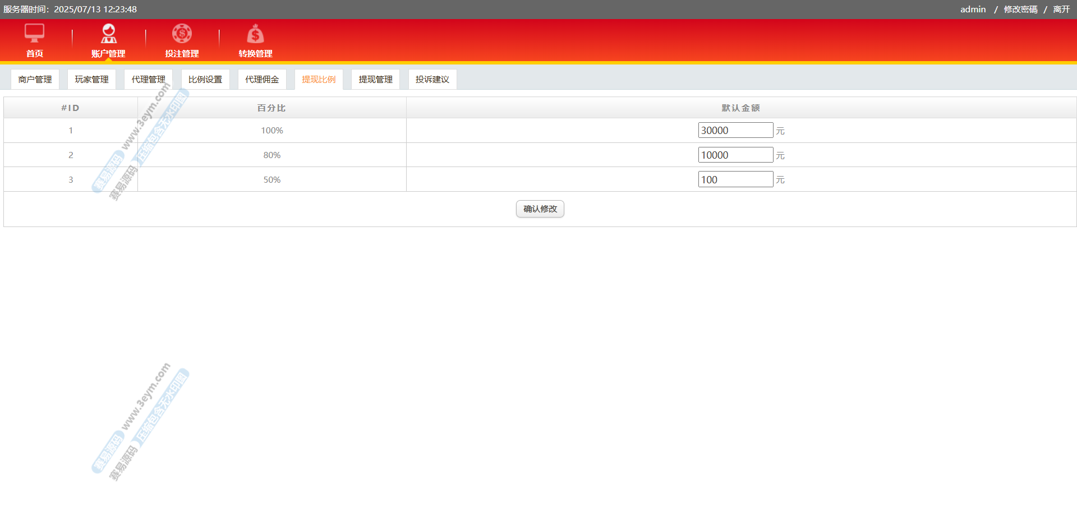Viewport: 1077px width, 518px height.
Task: Open the 代理佣金 tab
Action: [262, 80]
